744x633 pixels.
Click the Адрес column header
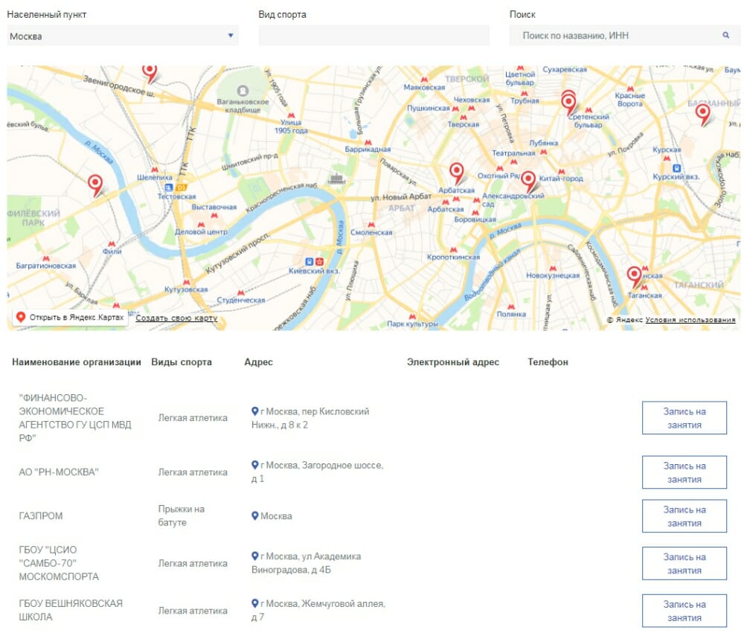258,362
